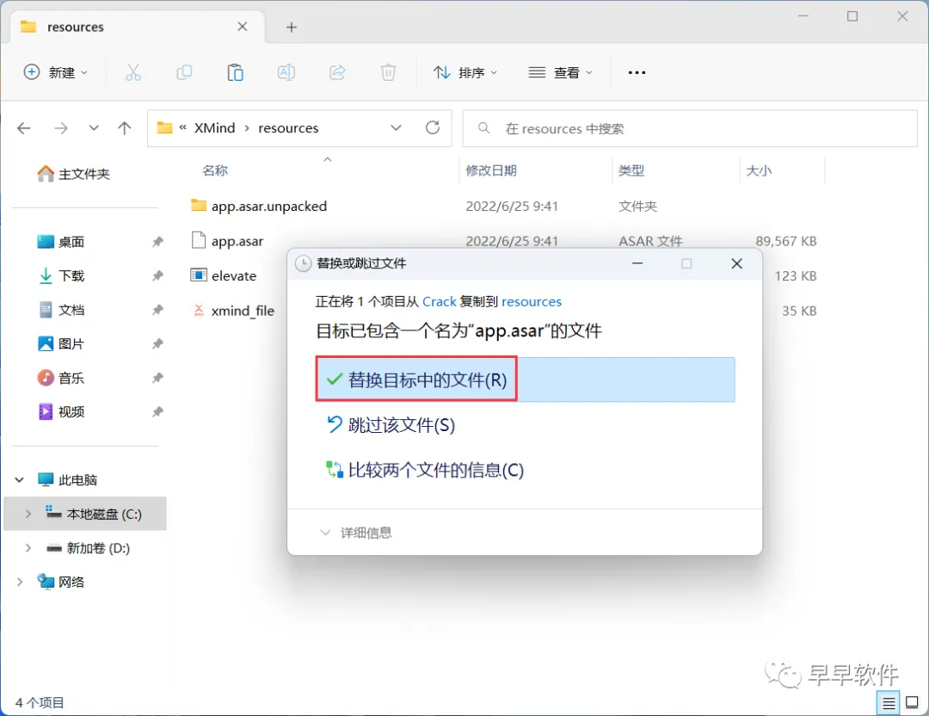Unpin 图片 using its pin icon
The height and width of the screenshot is (716, 929).
point(157,343)
